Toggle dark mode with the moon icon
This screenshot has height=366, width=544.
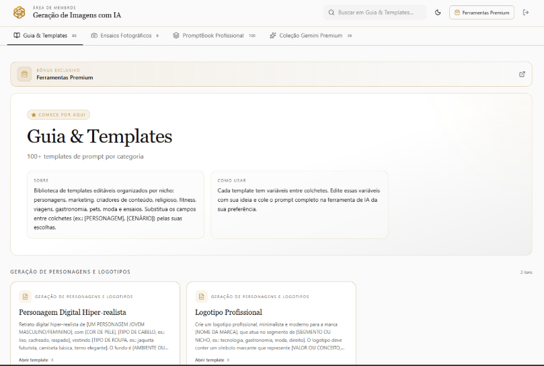pos(438,13)
